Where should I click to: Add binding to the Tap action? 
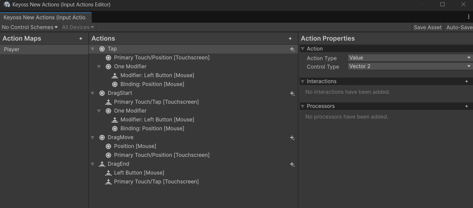292,49
